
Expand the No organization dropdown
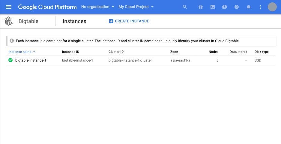click(x=98, y=7)
